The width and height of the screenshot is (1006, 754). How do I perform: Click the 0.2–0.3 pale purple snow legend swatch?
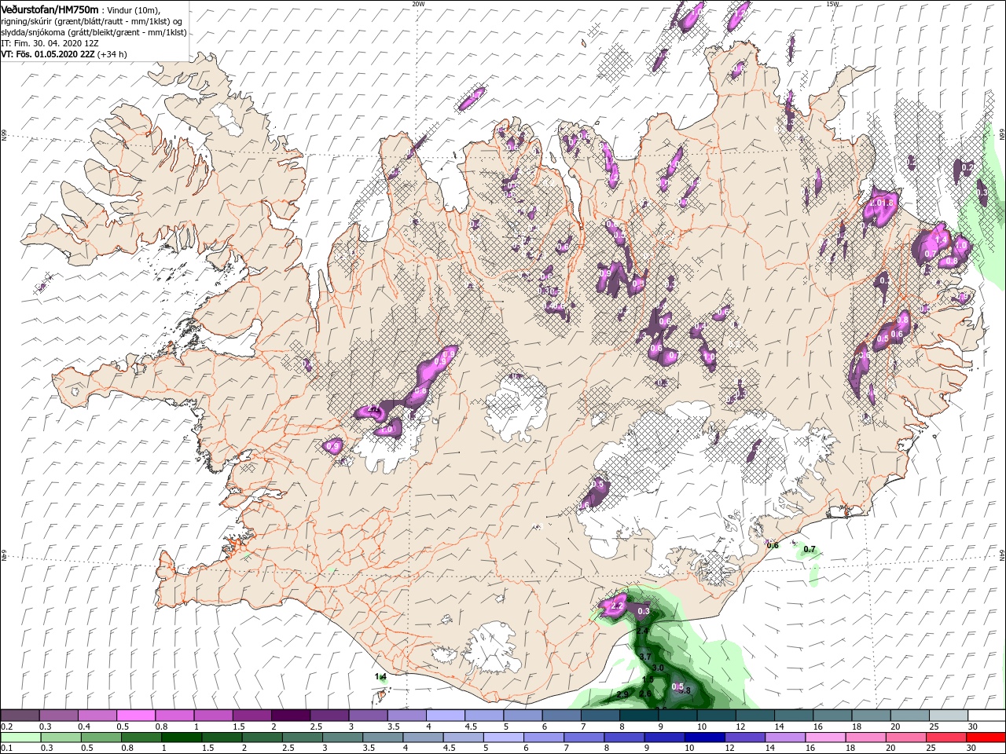(x=20, y=716)
